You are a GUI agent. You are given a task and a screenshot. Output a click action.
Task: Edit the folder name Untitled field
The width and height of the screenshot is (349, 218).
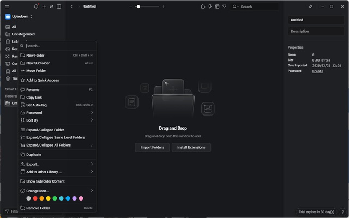316,20
